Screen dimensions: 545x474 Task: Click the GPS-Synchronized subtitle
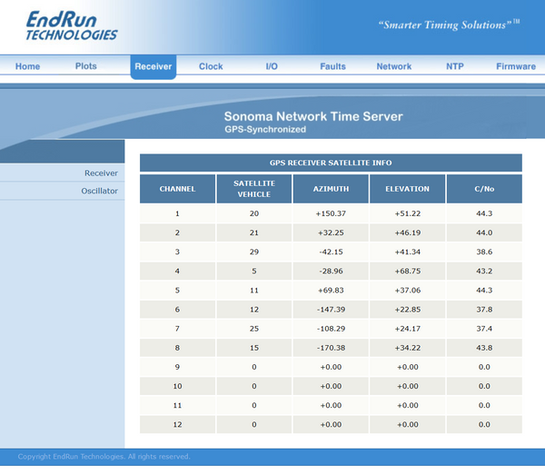(265, 129)
